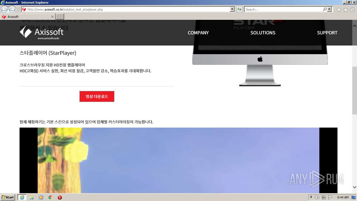This screenshot has width=357, height=201.
Task: Click the red 영상 다운로드 button
Action: pos(97,96)
